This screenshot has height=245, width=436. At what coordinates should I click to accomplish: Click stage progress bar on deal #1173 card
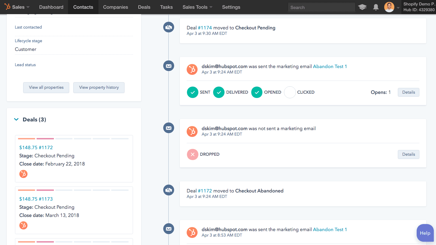pos(73,190)
